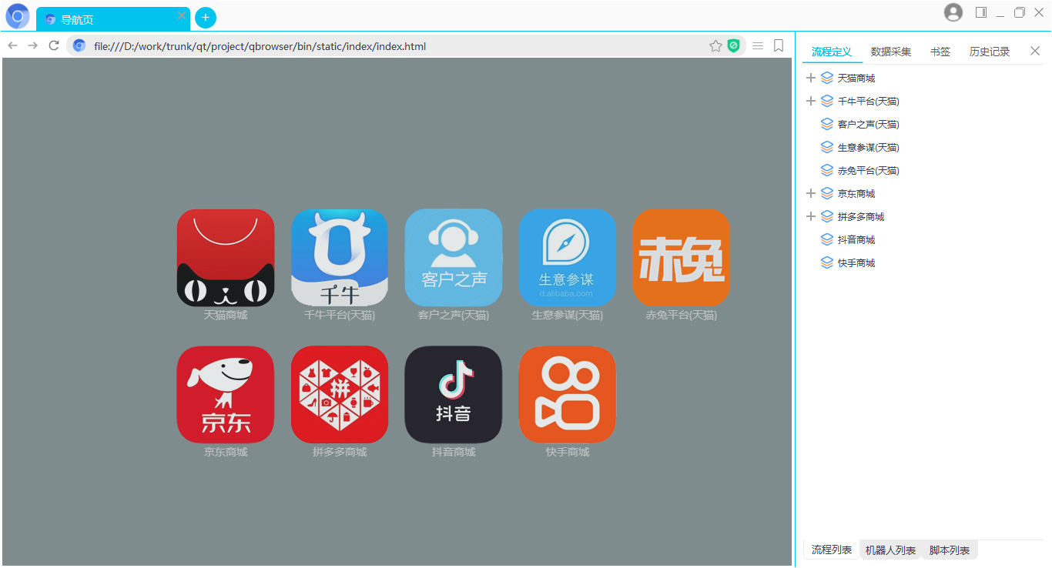Click the layers icon beside 抖音商城
The image size is (1052, 568).
click(827, 239)
